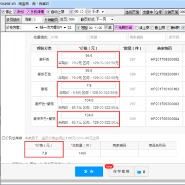This screenshot has width=185, height=185.
Task: Click the 总数量 value 1488
Action: [x=82, y=153]
